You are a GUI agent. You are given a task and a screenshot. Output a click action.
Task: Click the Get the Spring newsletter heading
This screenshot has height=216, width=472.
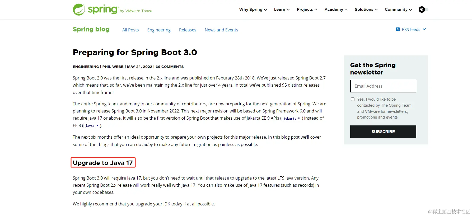(x=373, y=69)
